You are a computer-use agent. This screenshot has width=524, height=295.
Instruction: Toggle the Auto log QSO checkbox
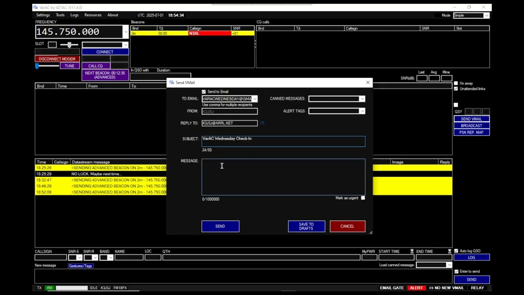pyautogui.click(x=456, y=251)
